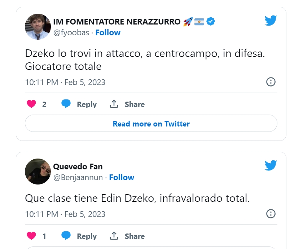Open timestamp of the first tweet

[x=65, y=82]
